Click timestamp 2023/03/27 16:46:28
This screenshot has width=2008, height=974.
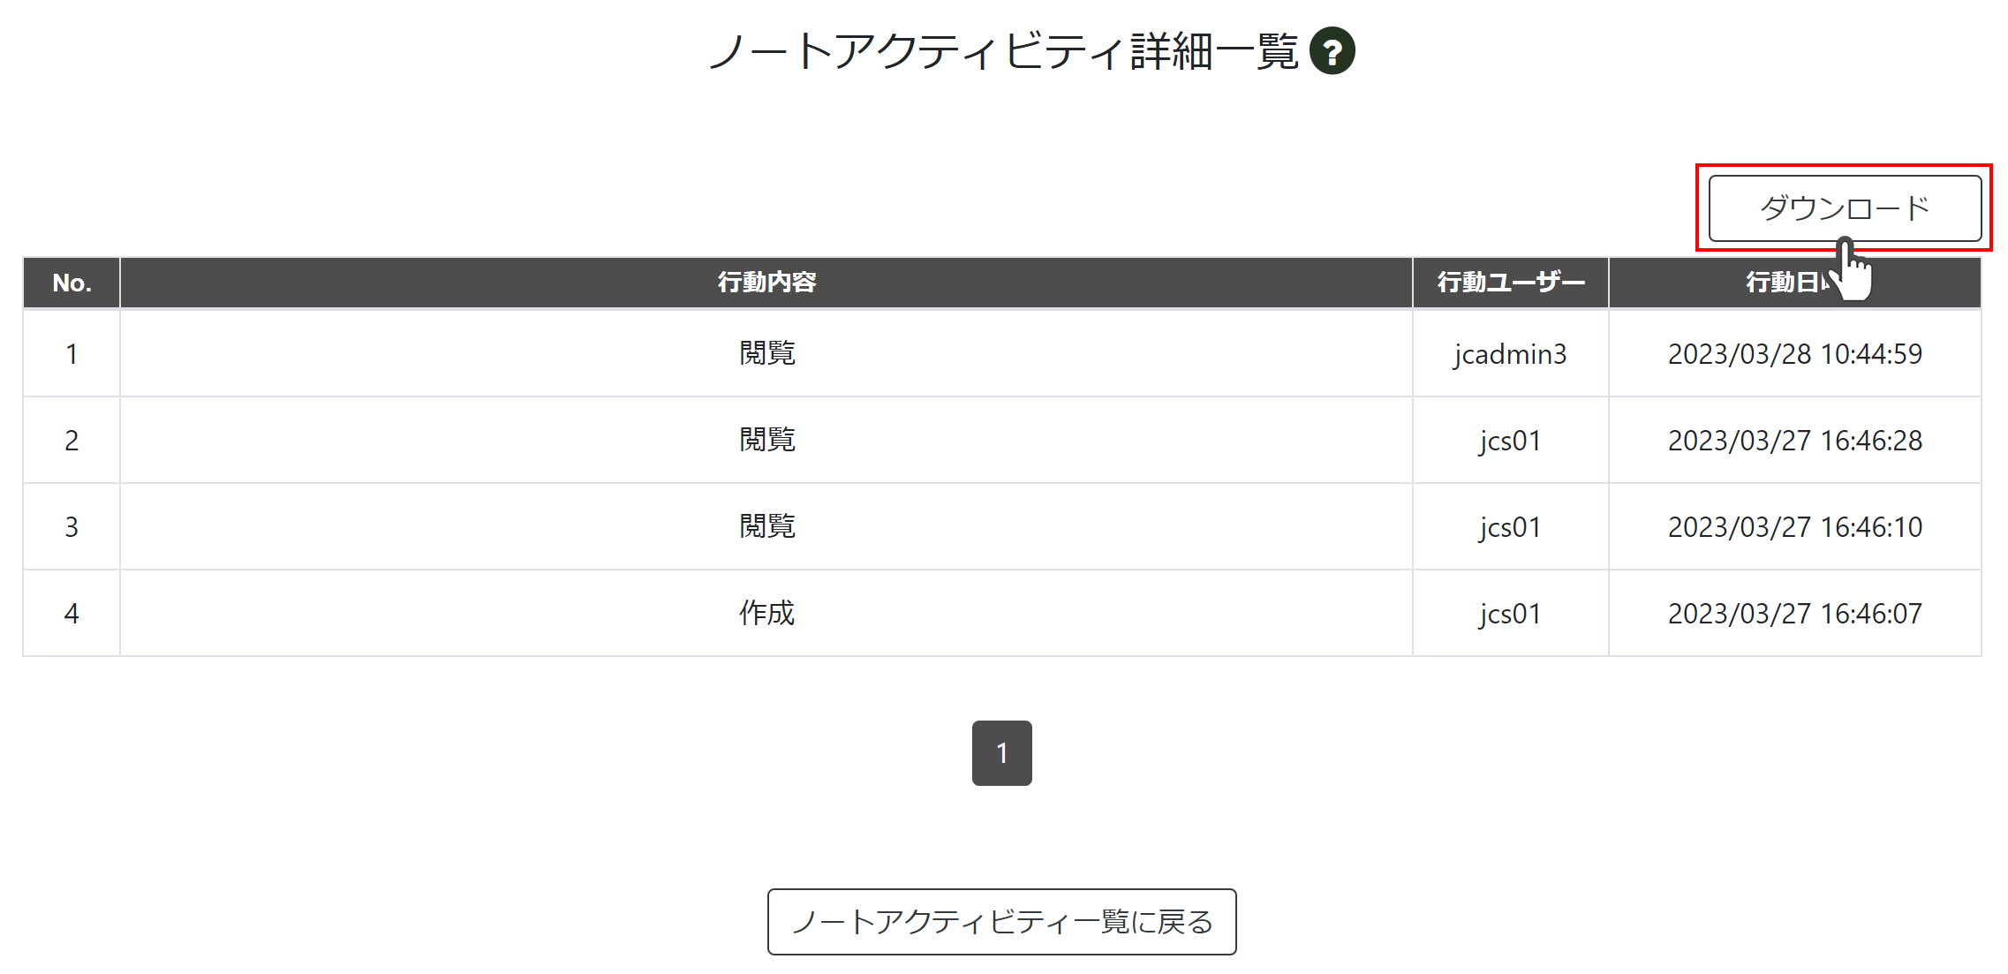coord(1794,441)
